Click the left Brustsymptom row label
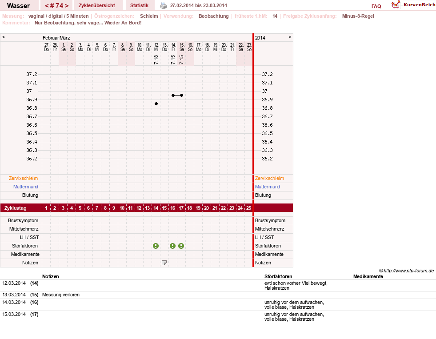 23,221
